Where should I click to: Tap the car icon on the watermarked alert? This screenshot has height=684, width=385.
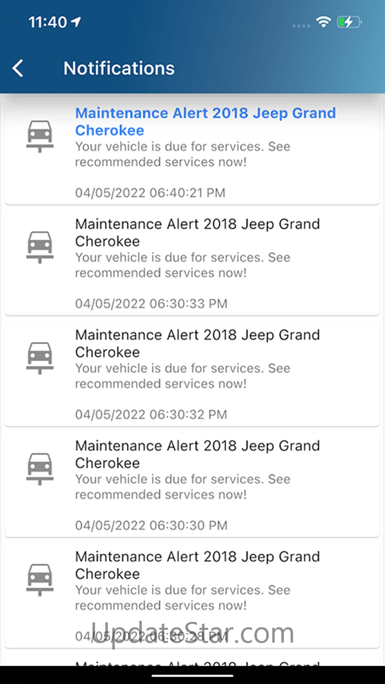(39, 580)
